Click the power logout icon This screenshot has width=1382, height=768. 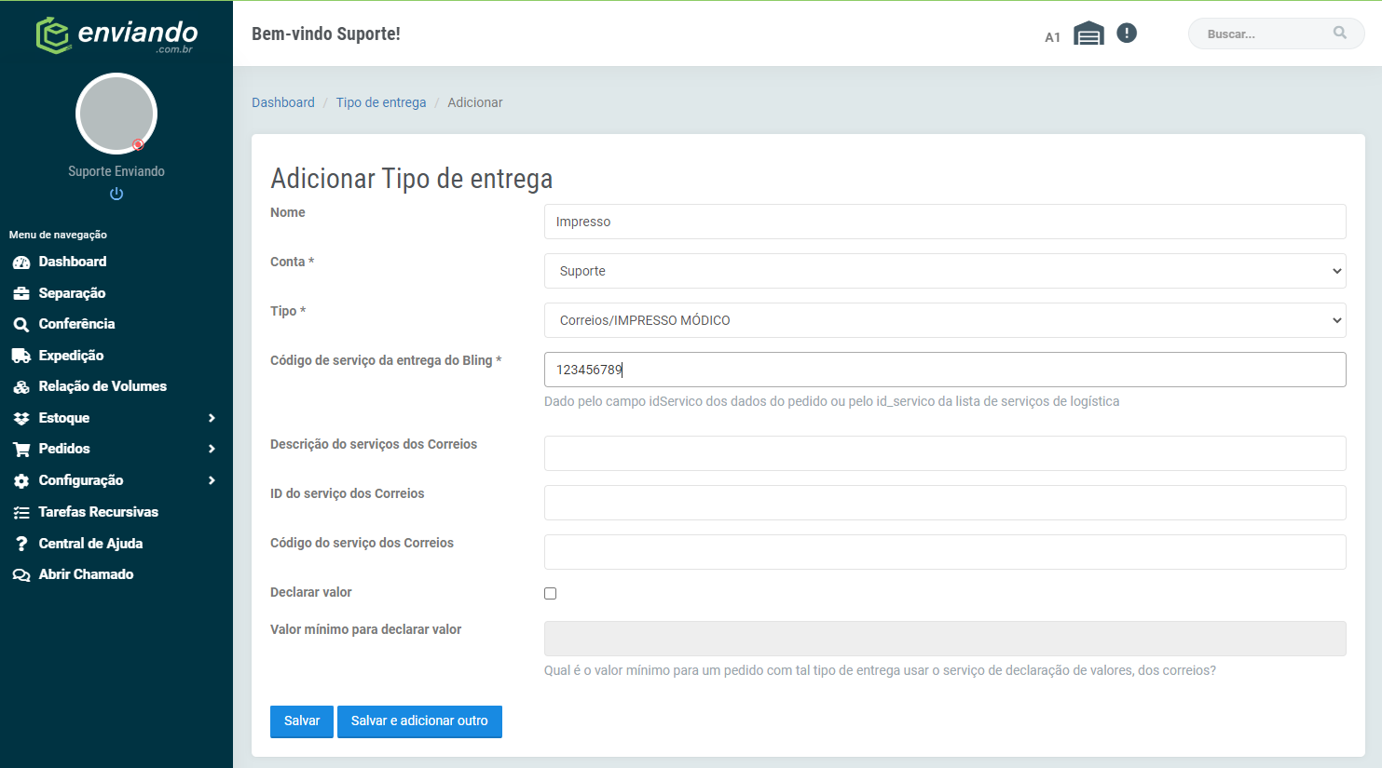pyautogui.click(x=116, y=194)
